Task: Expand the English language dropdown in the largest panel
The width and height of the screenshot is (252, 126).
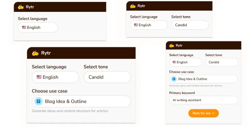Action: pos(55,77)
